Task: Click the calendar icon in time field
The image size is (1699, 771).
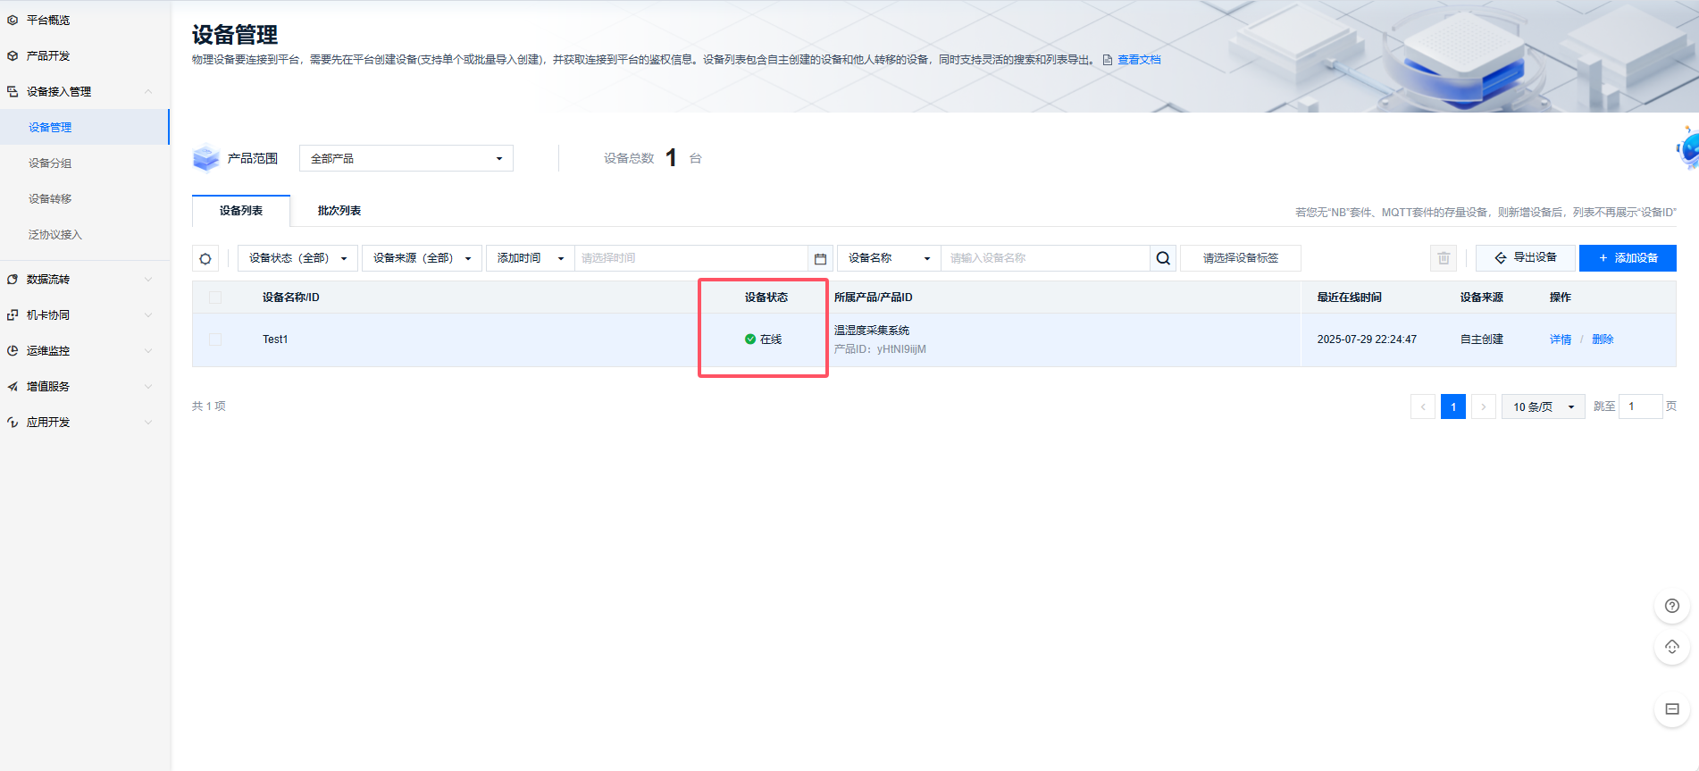Action: pyautogui.click(x=820, y=258)
